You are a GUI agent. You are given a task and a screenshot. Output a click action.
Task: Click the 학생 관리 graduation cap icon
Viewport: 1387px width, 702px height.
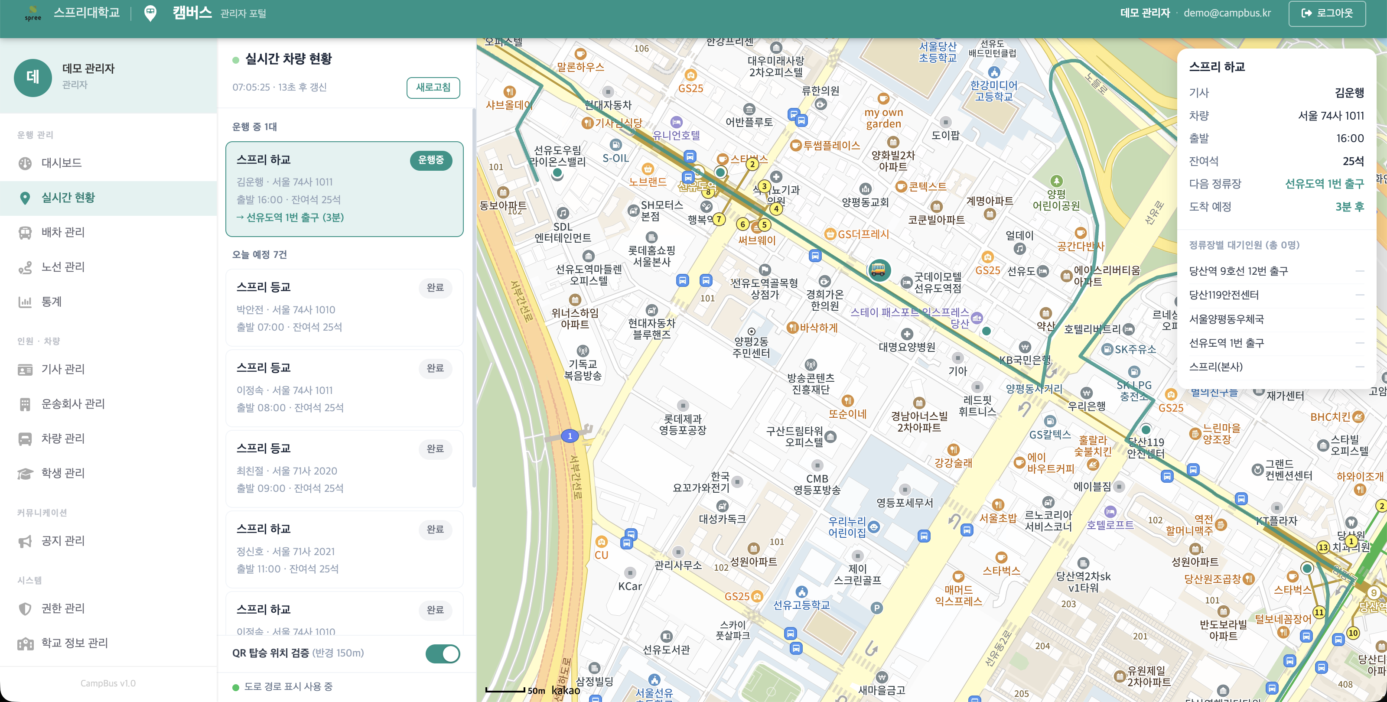click(25, 473)
